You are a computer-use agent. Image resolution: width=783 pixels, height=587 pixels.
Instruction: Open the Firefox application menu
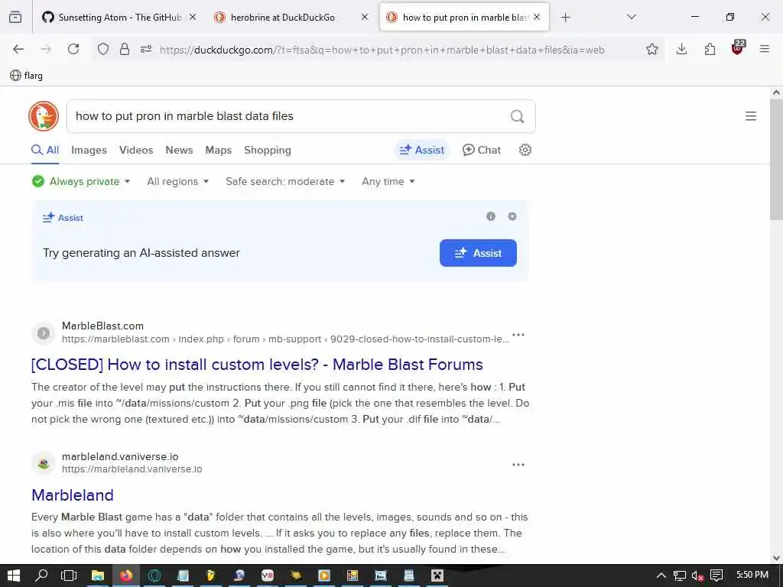tap(764, 49)
